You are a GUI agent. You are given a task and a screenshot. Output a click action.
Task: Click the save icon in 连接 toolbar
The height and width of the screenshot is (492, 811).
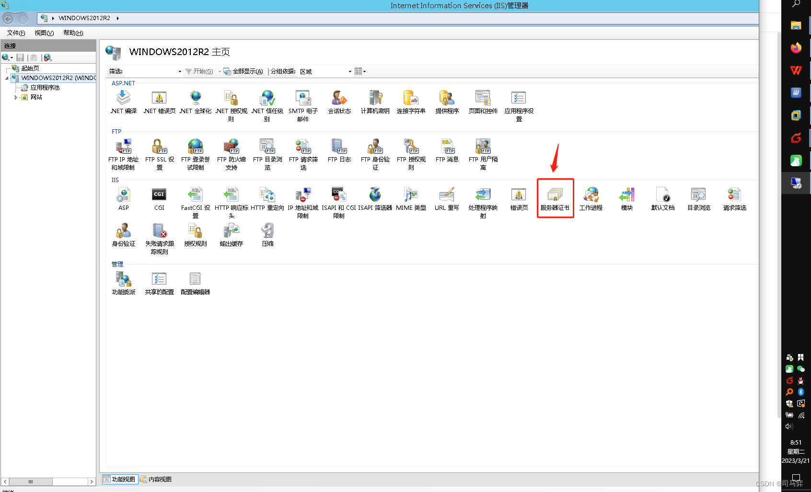click(20, 57)
